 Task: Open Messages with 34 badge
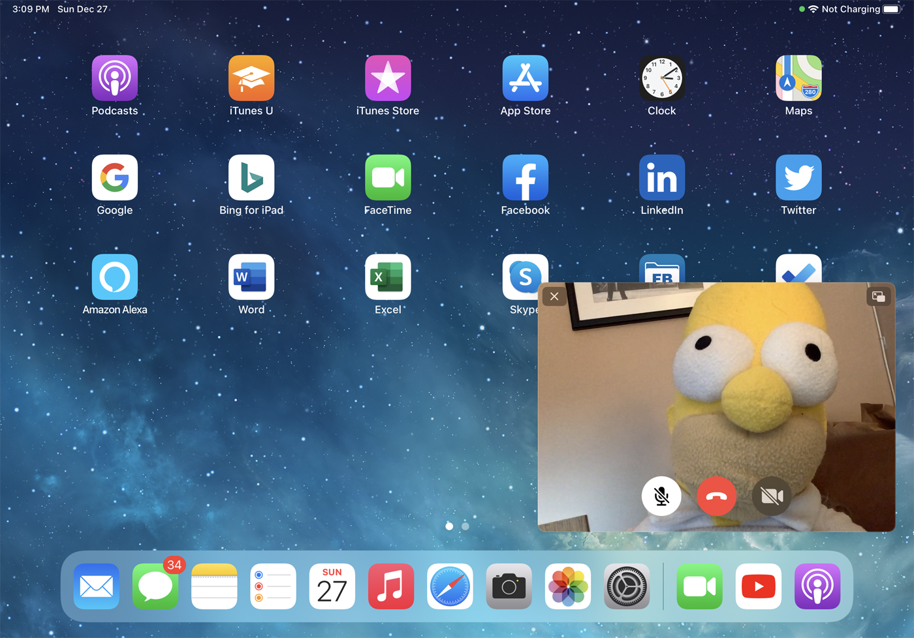click(155, 586)
